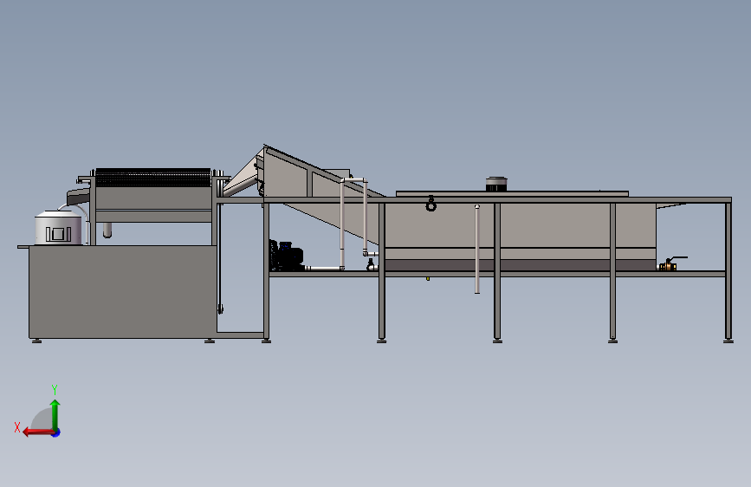The height and width of the screenshot is (487, 751).
Task: Select the black pump motor under the frame
Action: [287, 256]
